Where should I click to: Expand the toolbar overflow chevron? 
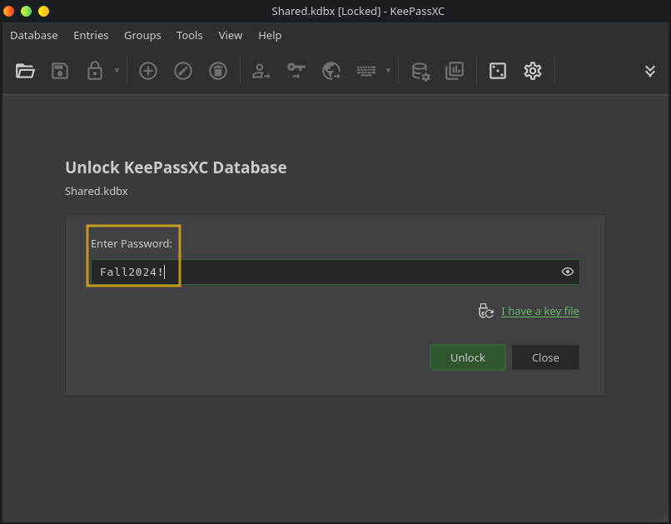650,71
